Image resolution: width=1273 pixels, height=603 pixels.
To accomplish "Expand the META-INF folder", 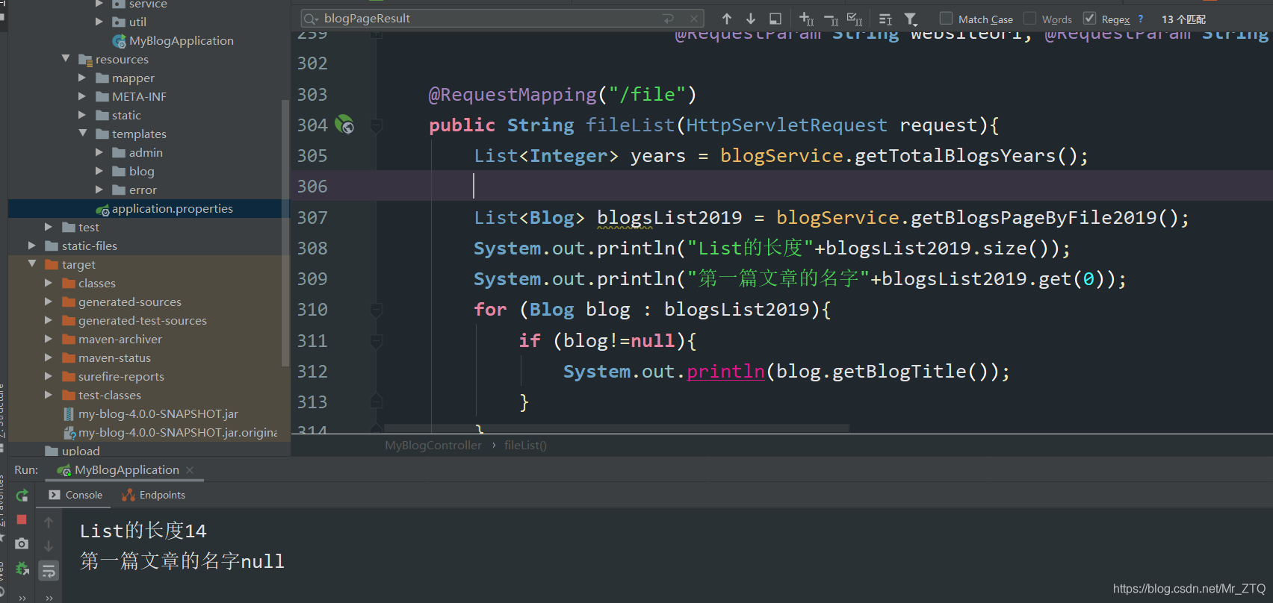I will (x=82, y=96).
